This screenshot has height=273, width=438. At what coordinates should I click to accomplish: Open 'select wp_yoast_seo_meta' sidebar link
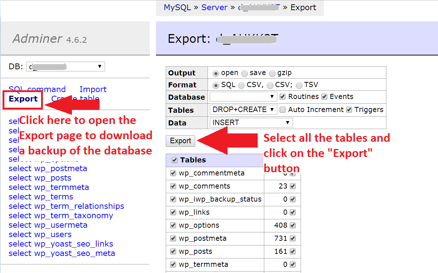click(x=62, y=253)
